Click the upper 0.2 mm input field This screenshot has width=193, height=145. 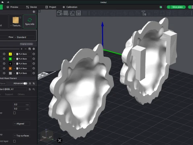point(22,104)
